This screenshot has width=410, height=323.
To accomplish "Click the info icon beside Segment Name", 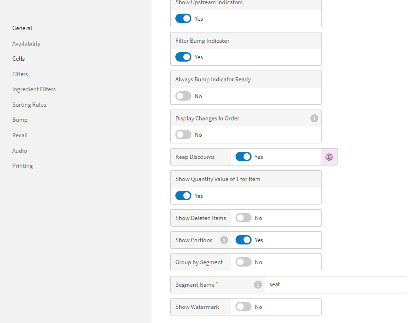I will (258, 284).
